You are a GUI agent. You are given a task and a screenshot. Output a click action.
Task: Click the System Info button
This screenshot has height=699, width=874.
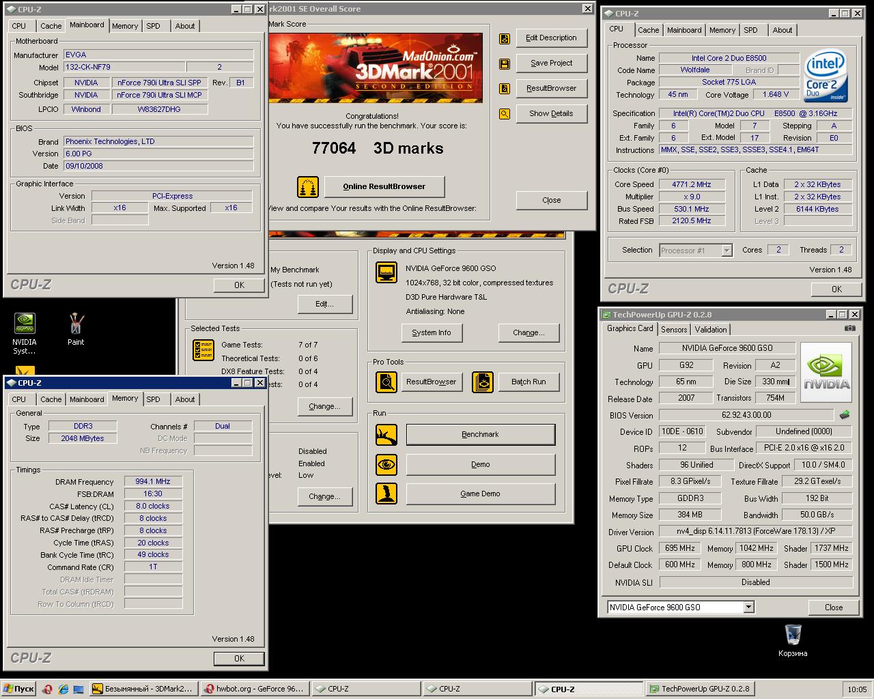(432, 332)
